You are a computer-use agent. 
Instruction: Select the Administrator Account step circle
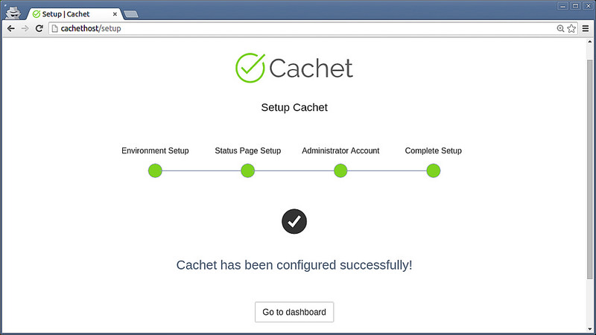pos(340,170)
